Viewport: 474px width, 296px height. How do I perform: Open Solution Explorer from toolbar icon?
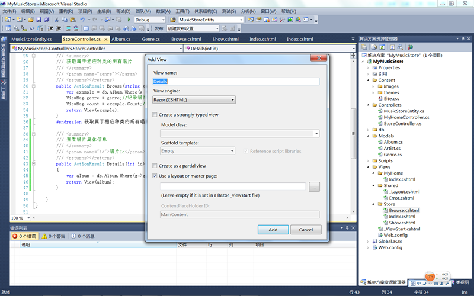pos(250,20)
